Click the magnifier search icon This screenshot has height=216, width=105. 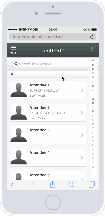point(16,64)
